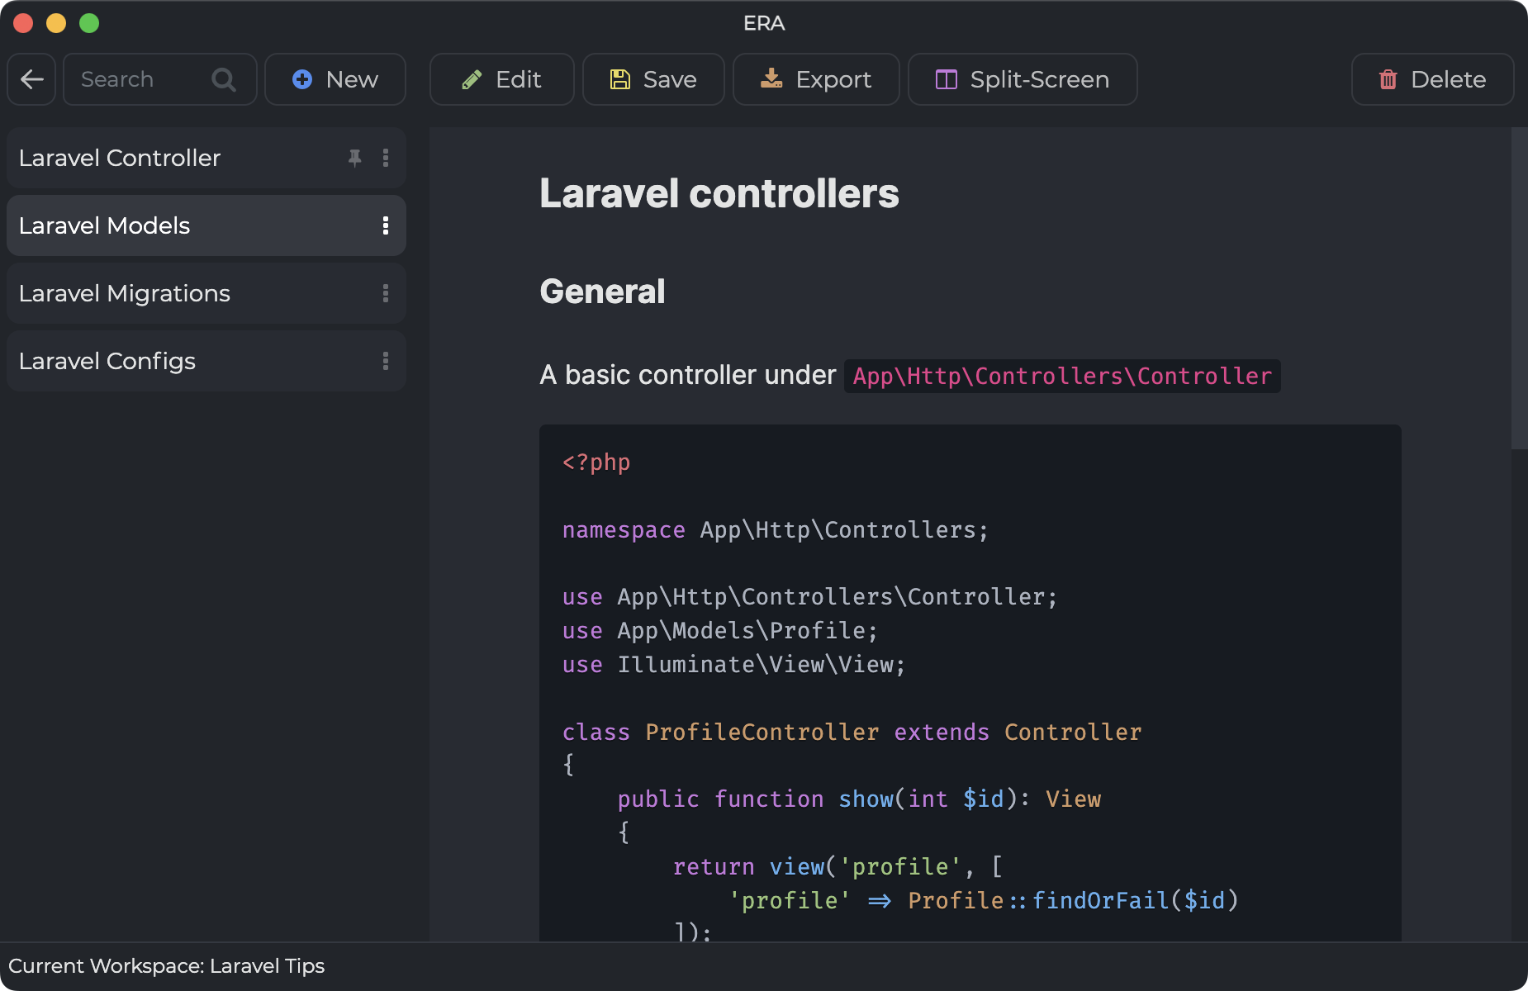The height and width of the screenshot is (991, 1528).
Task: Open options menu for Laravel Models
Action: (386, 225)
